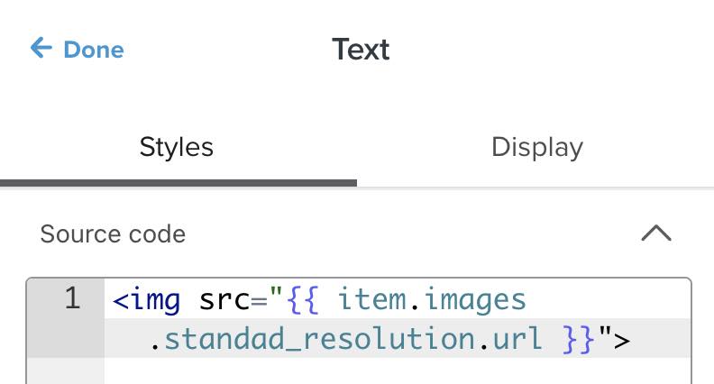Place cursor at the closing angle bracket
Viewport: 714px width, 384px height.
621,339
